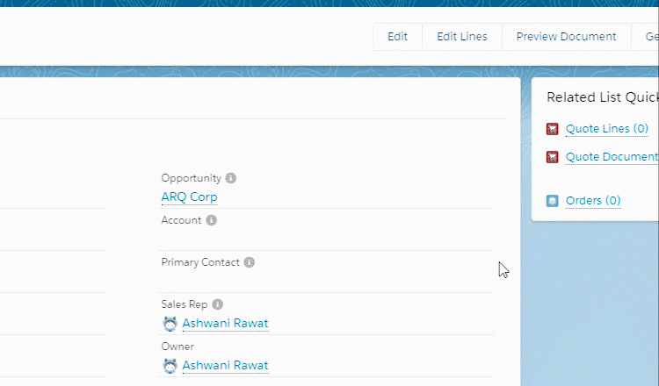This screenshot has height=386, width=659.
Task: Go to the Quote Documents related list
Action: [612, 157]
